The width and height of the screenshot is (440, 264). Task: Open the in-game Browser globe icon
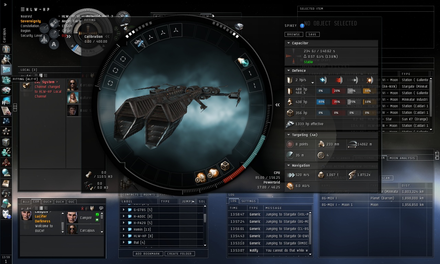click(x=6, y=173)
